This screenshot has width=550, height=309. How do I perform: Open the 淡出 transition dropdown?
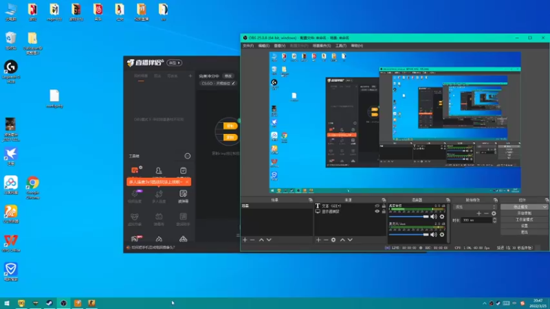[x=475, y=207]
